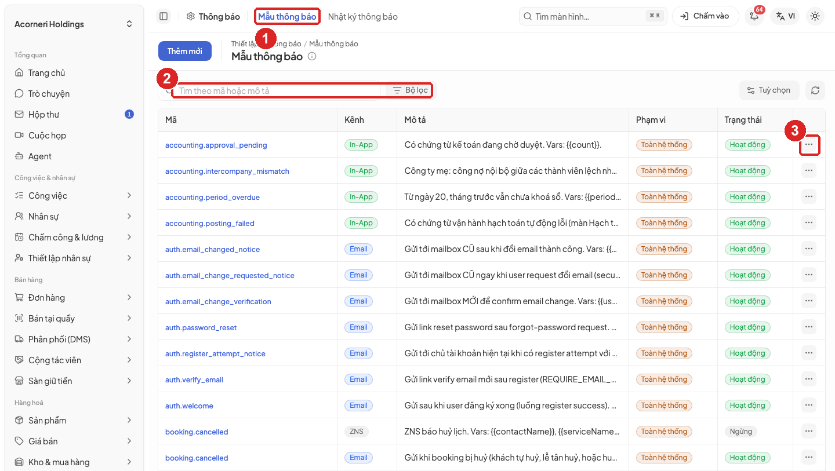The height and width of the screenshot is (471, 835).
Task: Open row actions for accounting.posting_failed
Action: coord(809,223)
